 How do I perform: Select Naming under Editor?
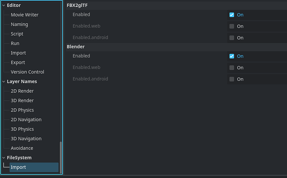pos(19,25)
